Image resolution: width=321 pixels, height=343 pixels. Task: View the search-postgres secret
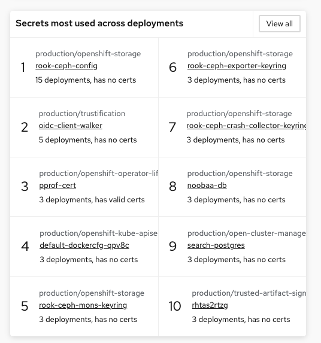[216, 245]
